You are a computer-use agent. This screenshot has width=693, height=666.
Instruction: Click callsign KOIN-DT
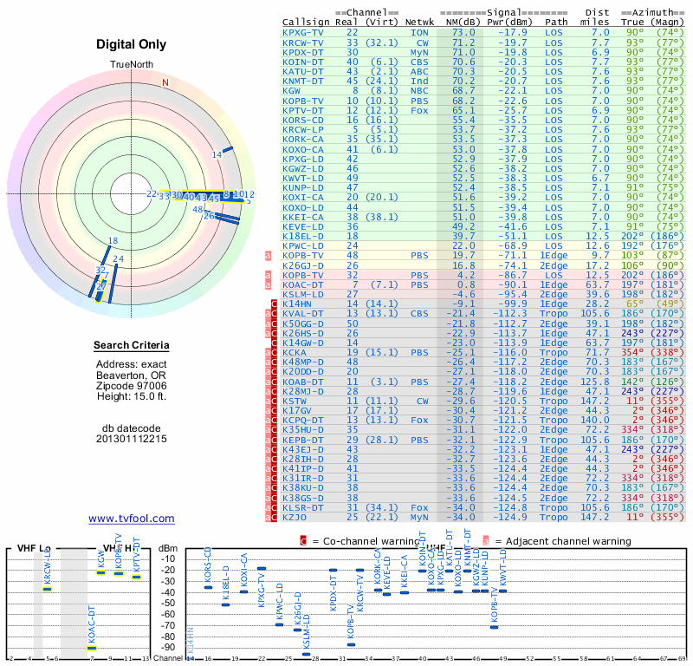point(303,62)
